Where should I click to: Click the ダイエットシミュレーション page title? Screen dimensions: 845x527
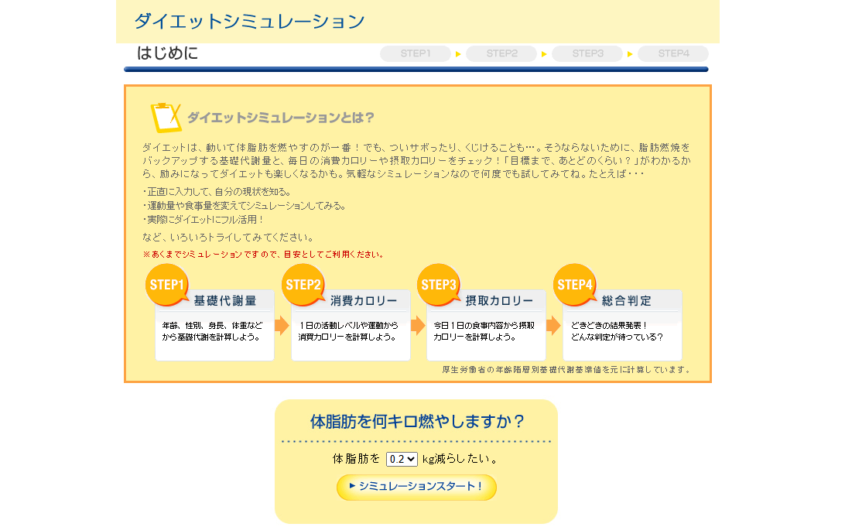click(x=249, y=22)
